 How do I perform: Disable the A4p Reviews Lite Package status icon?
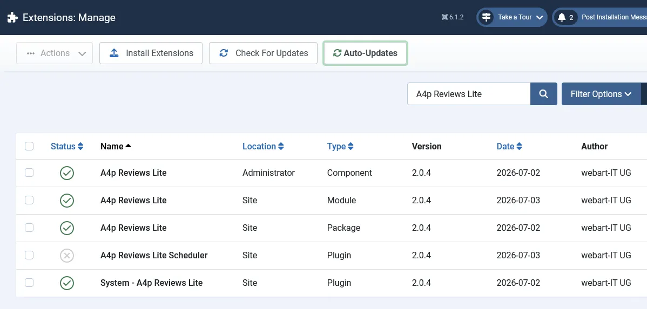click(67, 228)
